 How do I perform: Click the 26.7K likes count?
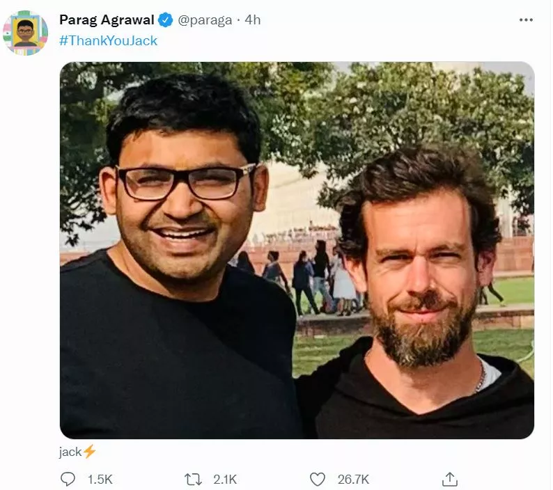click(x=353, y=479)
